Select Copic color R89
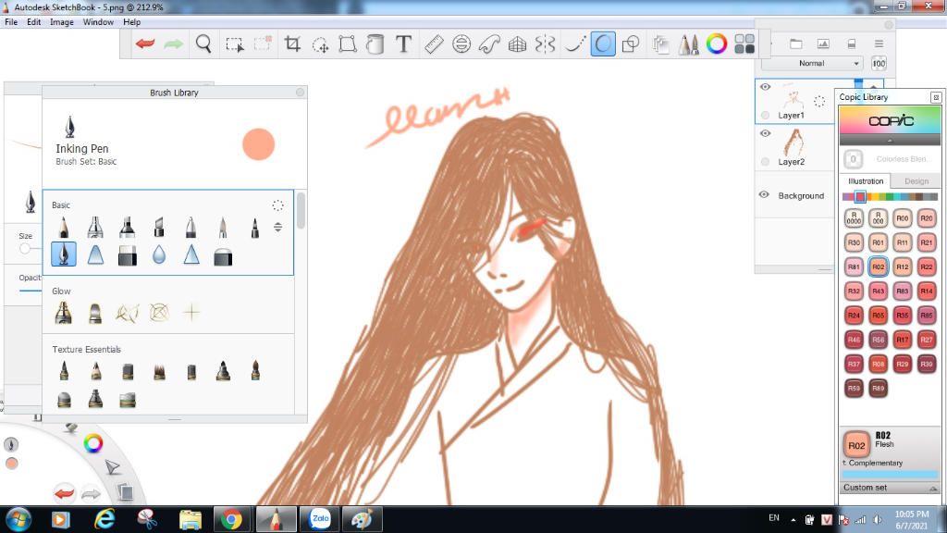 point(879,388)
